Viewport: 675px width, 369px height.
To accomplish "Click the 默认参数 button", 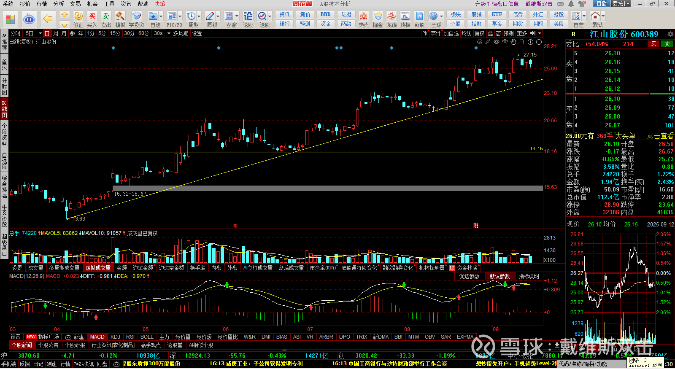I will coord(499,276).
